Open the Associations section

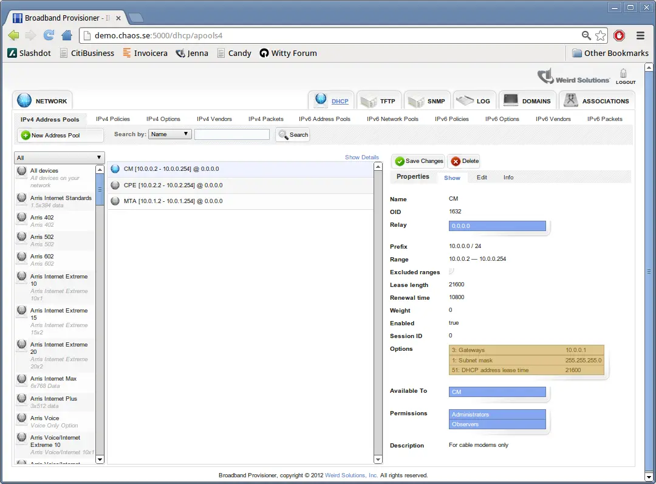point(596,101)
